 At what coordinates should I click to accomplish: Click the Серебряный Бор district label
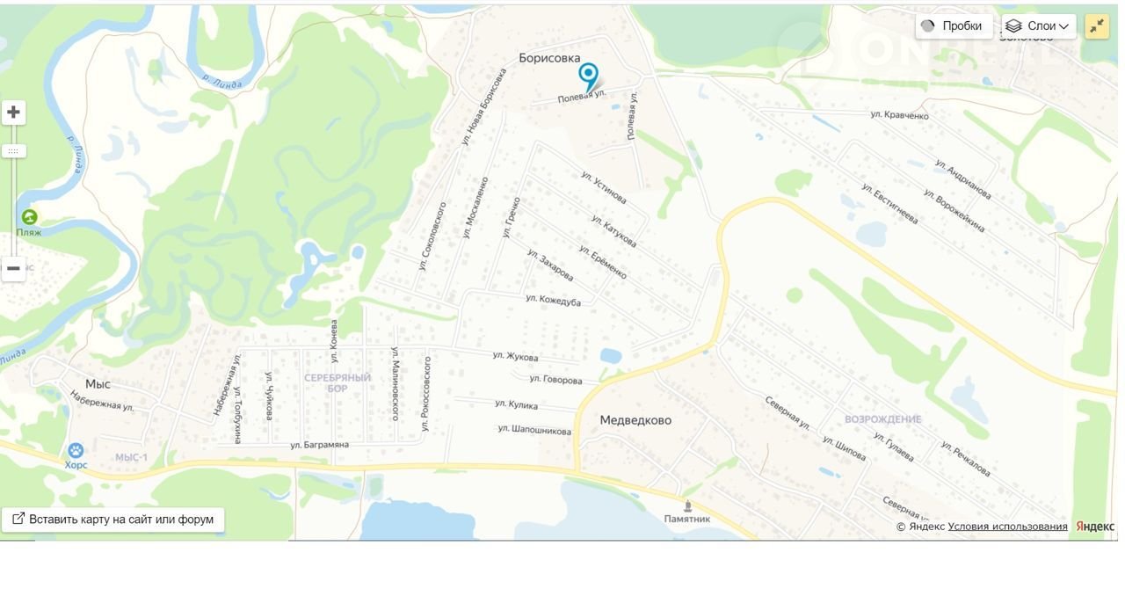tap(337, 382)
